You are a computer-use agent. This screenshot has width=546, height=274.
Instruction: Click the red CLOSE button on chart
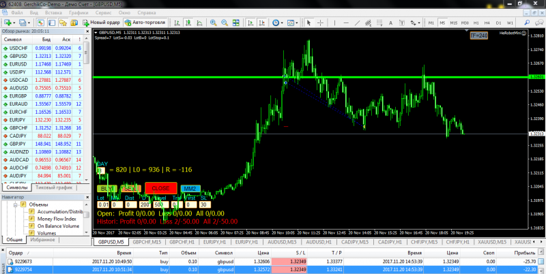point(161,188)
